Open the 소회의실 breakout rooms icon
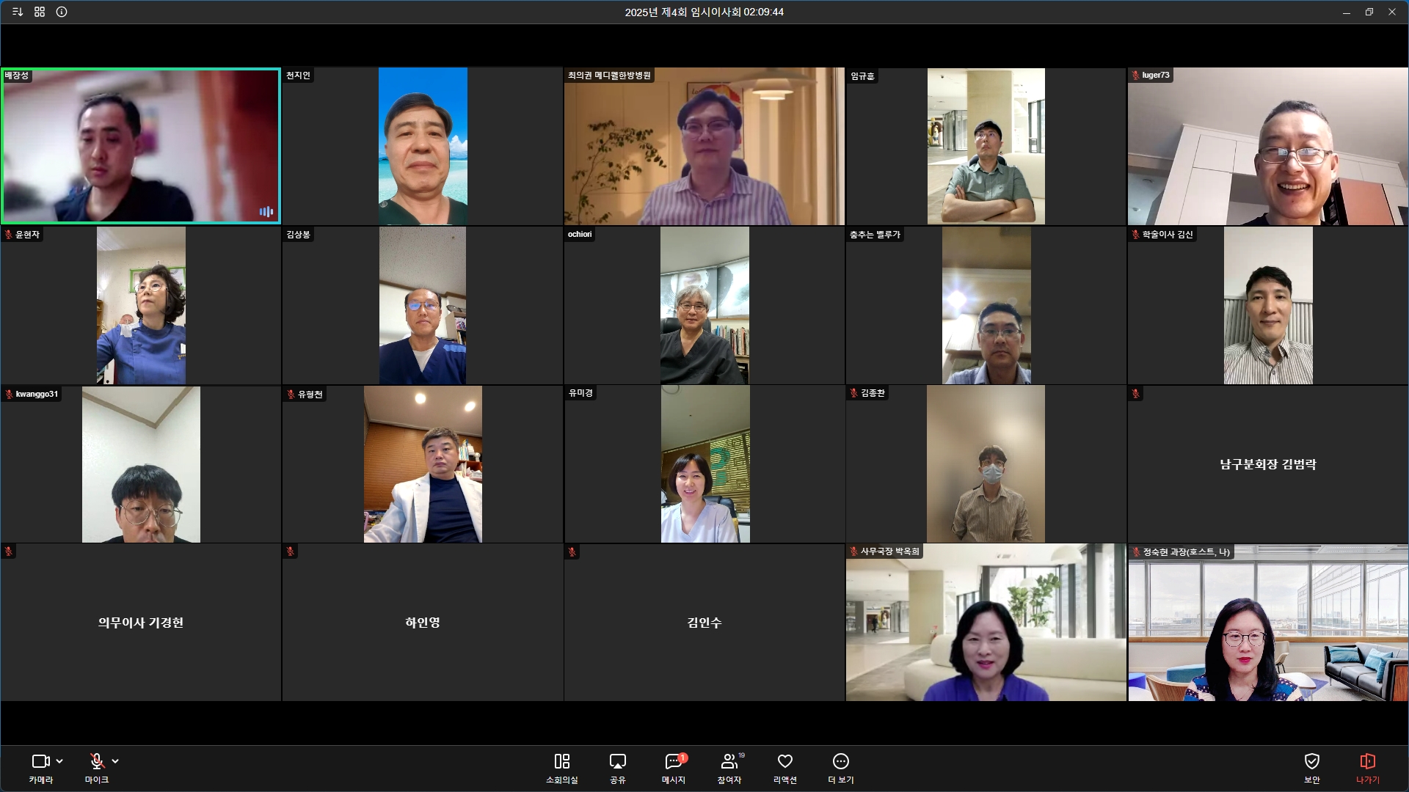1409x792 pixels. [x=561, y=762]
